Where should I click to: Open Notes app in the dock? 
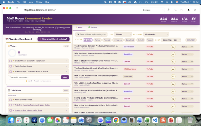(x=73, y=120)
